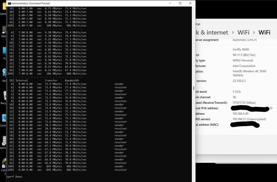Click the 'WPA2-Personal' security type value

[x=243, y=60]
